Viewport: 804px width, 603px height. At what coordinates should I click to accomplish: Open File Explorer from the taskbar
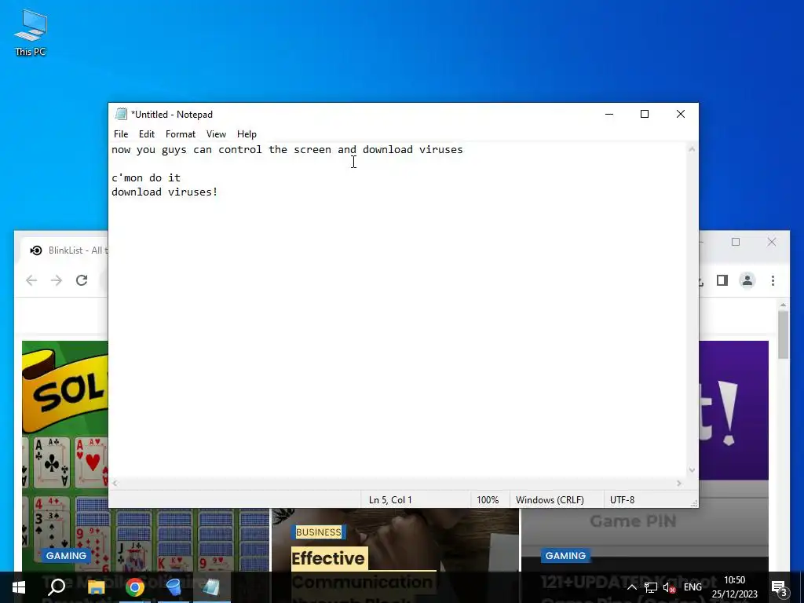pyautogui.click(x=96, y=587)
